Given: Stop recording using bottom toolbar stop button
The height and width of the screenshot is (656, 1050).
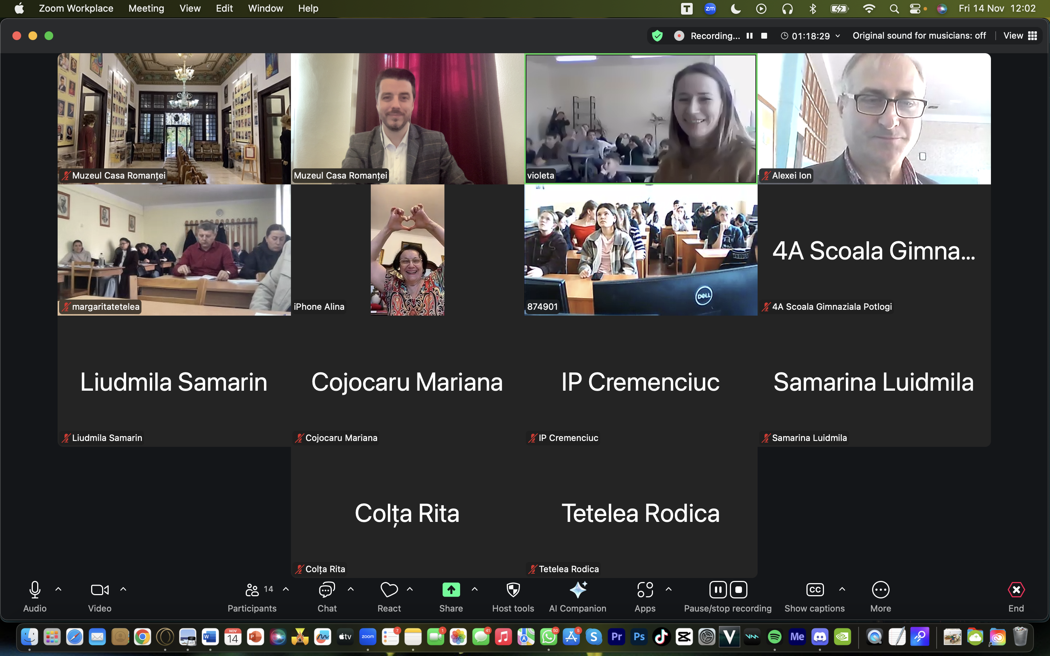Looking at the screenshot, I should pyautogui.click(x=739, y=590).
